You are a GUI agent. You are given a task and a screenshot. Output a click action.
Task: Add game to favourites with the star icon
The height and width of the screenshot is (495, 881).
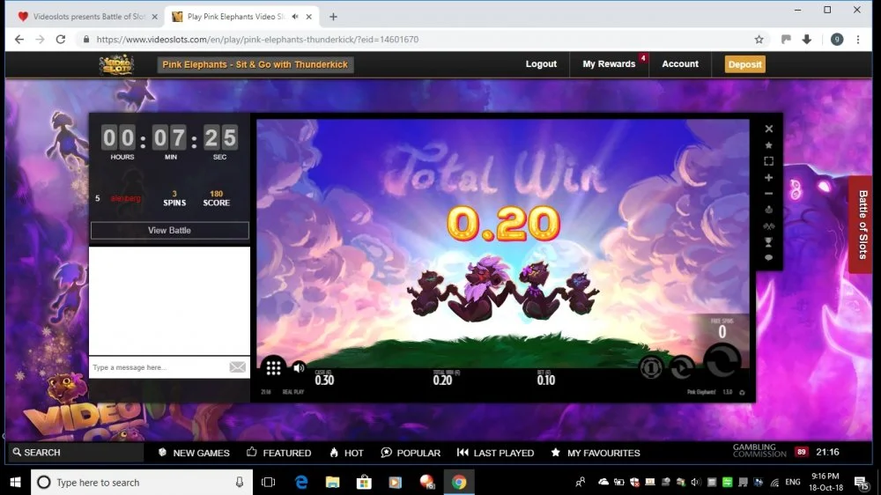pyautogui.click(x=768, y=145)
